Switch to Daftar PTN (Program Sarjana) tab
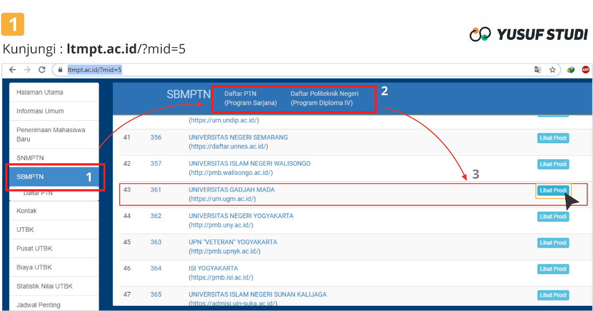The image size is (593, 311). (250, 98)
